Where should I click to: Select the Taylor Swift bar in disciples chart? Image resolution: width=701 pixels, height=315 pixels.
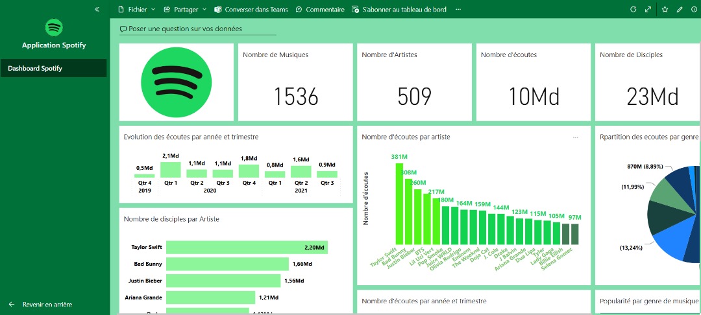[247, 248]
